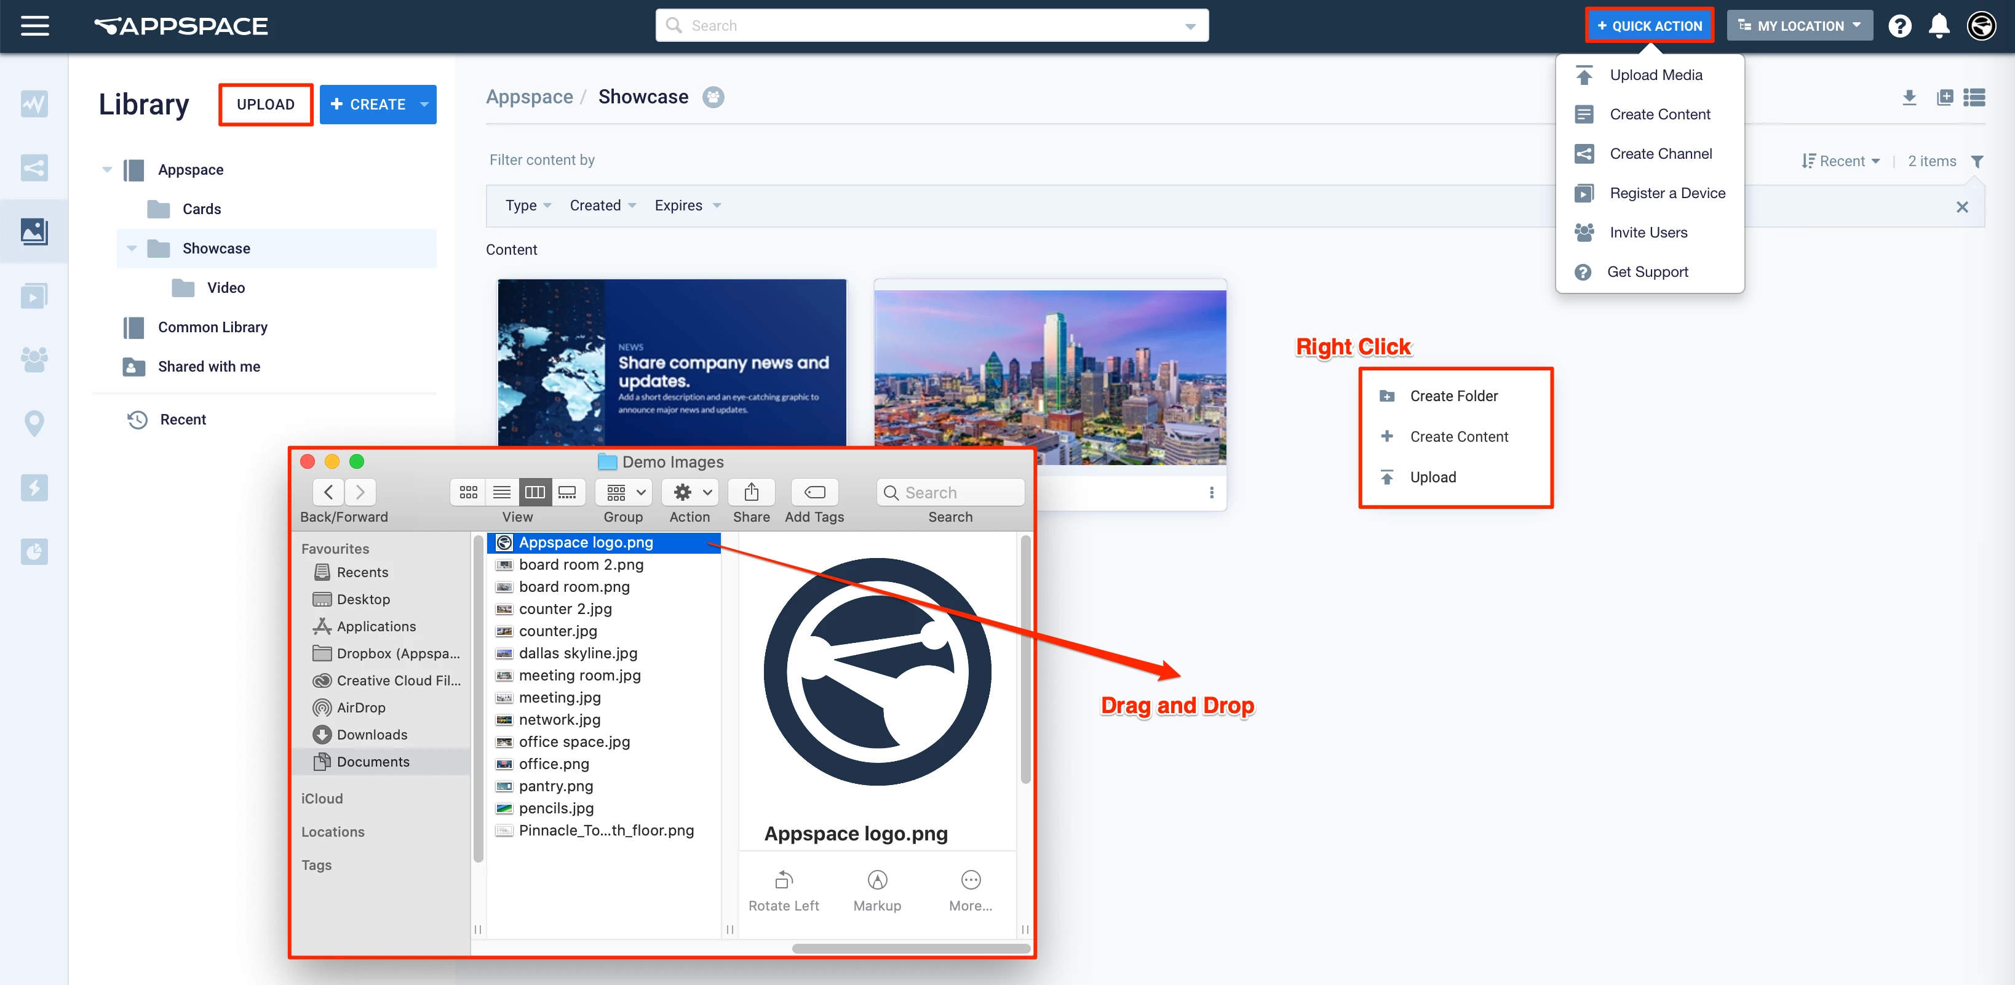Open the hamburger navigation menu
This screenshot has height=985, width=2015.
coord(34,26)
